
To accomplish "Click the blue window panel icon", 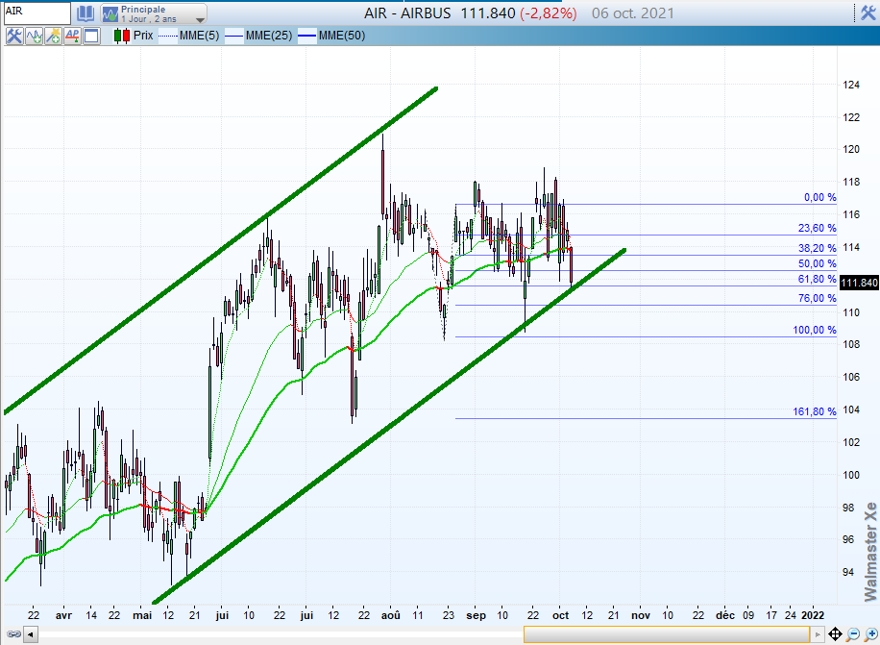I will 91,36.
